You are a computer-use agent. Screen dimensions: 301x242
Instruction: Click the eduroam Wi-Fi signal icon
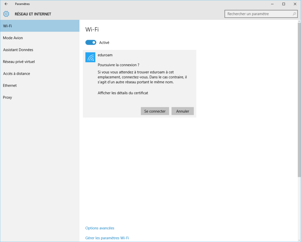90,57
